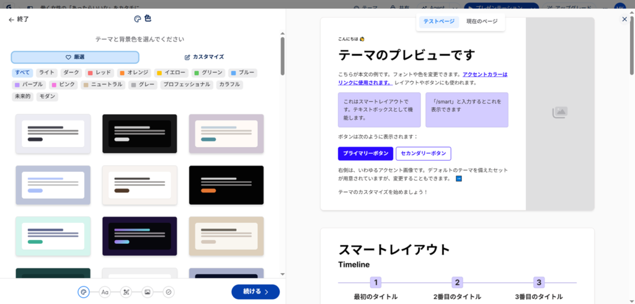This screenshot has width=635, height=304.
Task: Select the 厳選 curated tab
Action: click(74, 57)
